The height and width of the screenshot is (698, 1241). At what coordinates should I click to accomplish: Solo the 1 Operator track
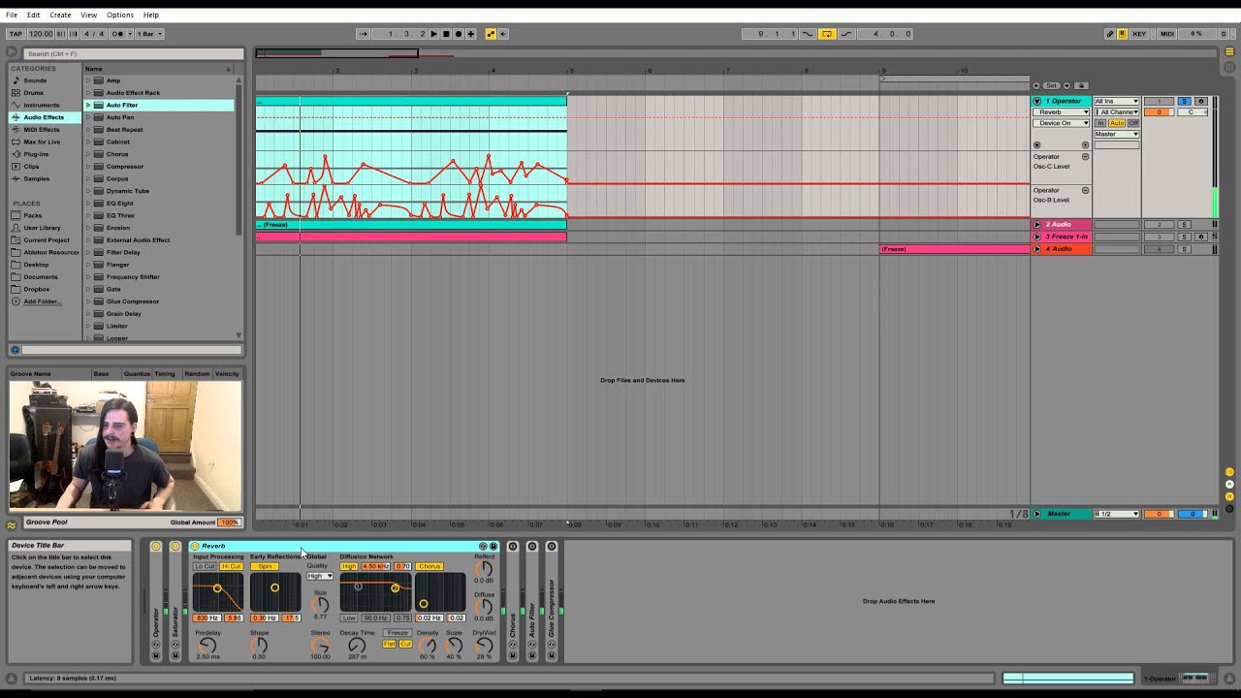click(1184, 101)
